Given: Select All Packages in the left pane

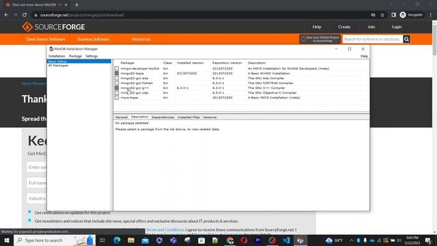Looking at the screenshot, I should click(x=58, y=66).
